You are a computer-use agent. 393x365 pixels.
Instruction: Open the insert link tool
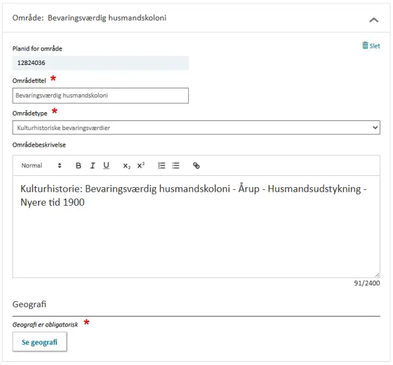196,166
